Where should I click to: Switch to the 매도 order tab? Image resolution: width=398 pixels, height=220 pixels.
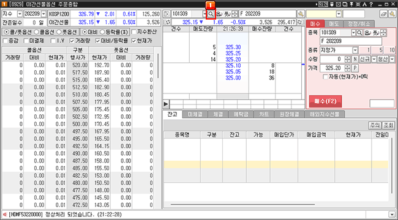pyautogui.click(x=333, y=24)
